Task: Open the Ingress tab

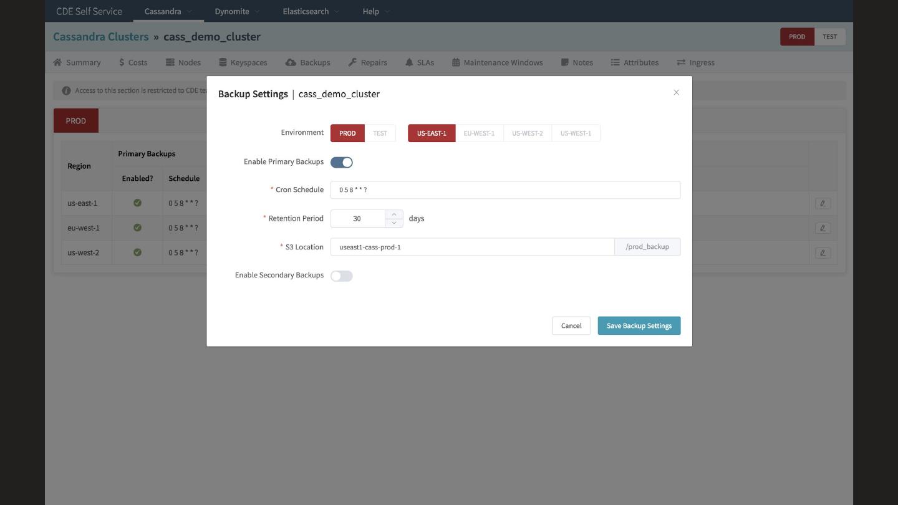Action: pos(695,62)
